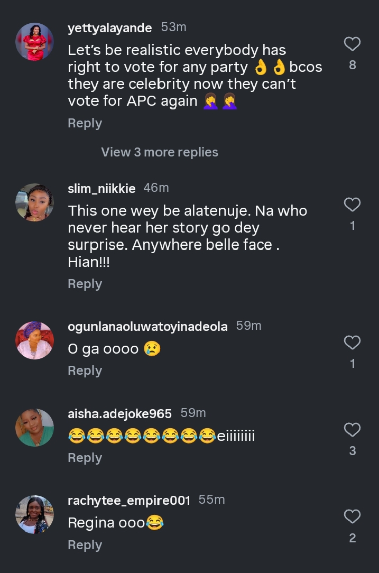Go to aisha.adejoke965's username link
Screen dimensions: 379x573
pos(120,413)
